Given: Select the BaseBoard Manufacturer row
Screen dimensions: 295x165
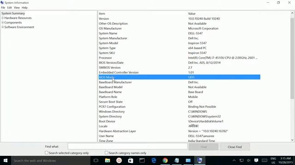Looking at the screenshot, I should pos(179,82).
